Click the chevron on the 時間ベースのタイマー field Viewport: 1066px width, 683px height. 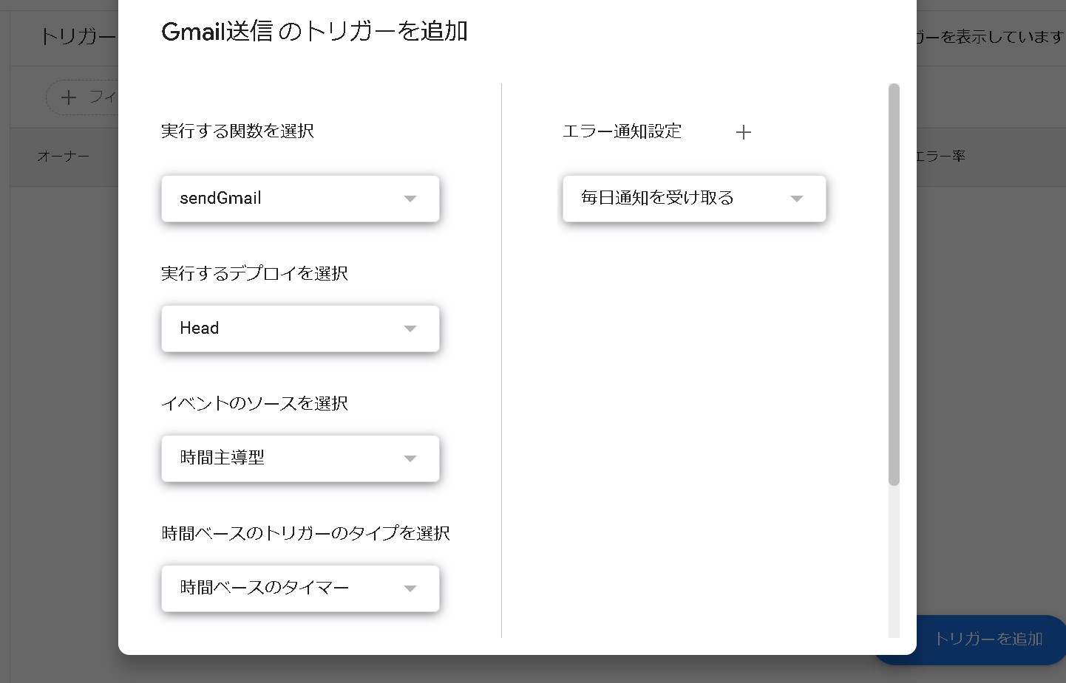click(410, 588)
